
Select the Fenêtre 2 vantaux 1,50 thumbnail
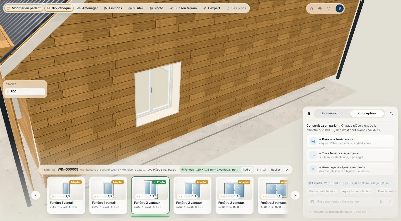[192, 195]
